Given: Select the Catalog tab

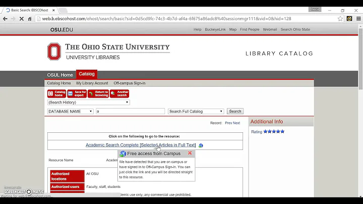Looking at the screenshot, I should [x=87, y=74].
